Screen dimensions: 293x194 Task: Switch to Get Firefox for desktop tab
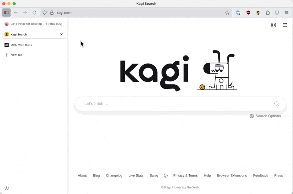pos(34,24)
